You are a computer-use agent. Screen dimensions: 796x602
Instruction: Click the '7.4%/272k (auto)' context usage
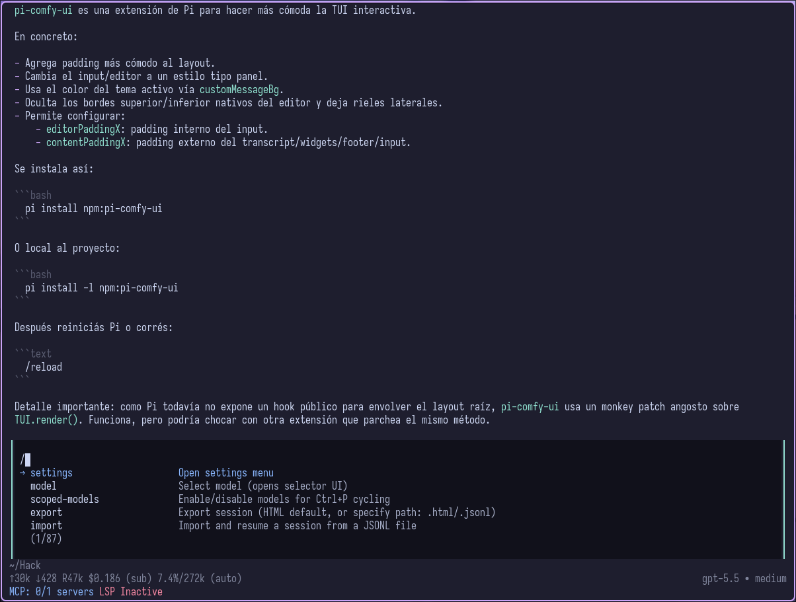point(200,579)
